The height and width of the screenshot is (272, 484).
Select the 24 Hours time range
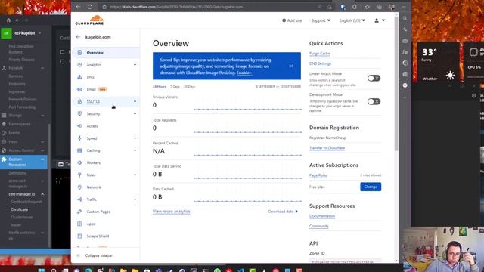pyautogui.click(x=160, y=87)
